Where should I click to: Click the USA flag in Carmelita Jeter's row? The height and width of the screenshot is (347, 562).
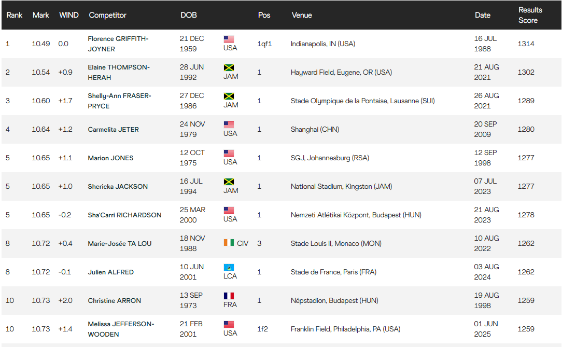pyautogui.click(x=229, y=125)
